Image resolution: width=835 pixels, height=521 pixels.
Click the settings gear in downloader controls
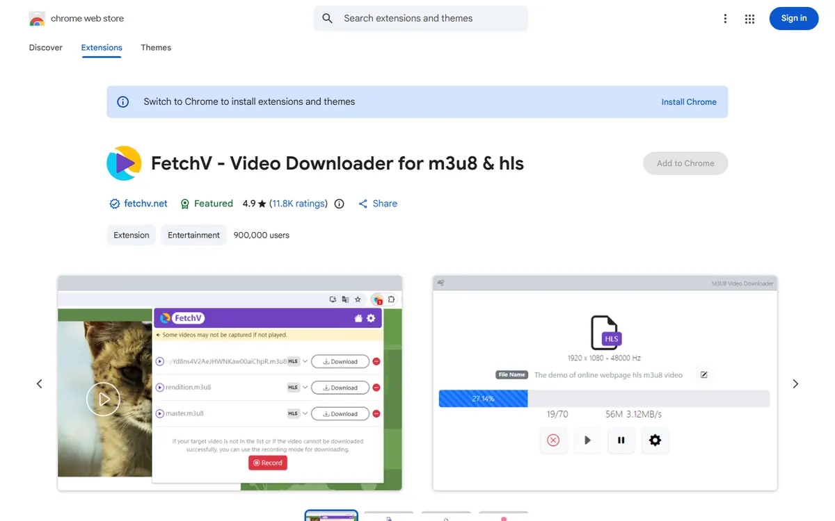[x=655, y=440]
